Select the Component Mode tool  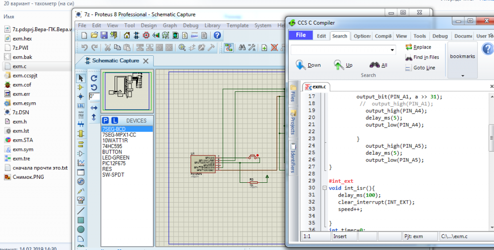[x=81, y=87]
